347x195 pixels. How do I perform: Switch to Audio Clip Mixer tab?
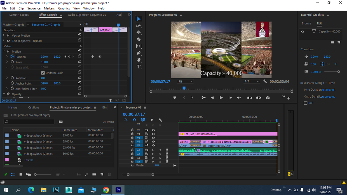click(87, 15)
